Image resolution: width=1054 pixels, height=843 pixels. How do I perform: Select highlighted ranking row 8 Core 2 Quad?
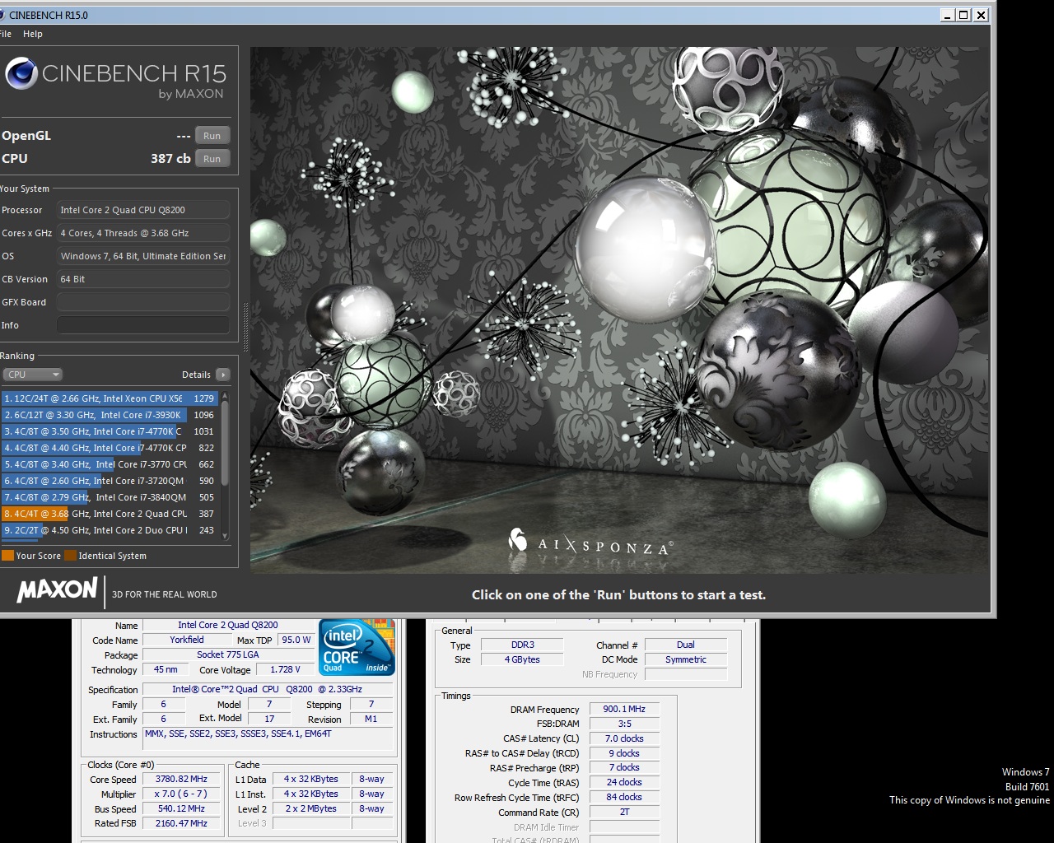click(110, 514)
